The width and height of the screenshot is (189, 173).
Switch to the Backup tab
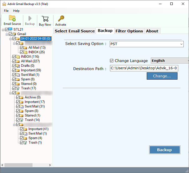(105, 31)
